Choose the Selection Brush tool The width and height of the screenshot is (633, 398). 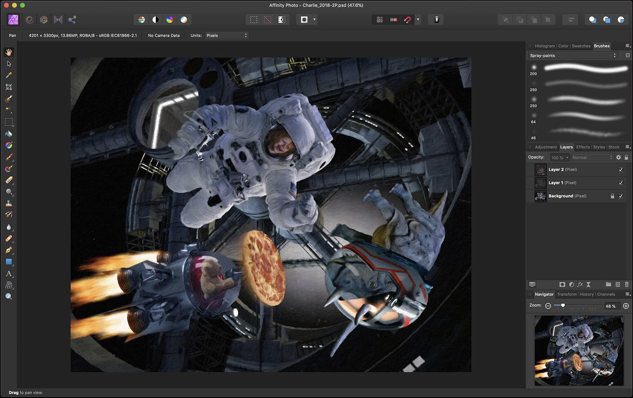pyautogui.click(x=9, y=99)
